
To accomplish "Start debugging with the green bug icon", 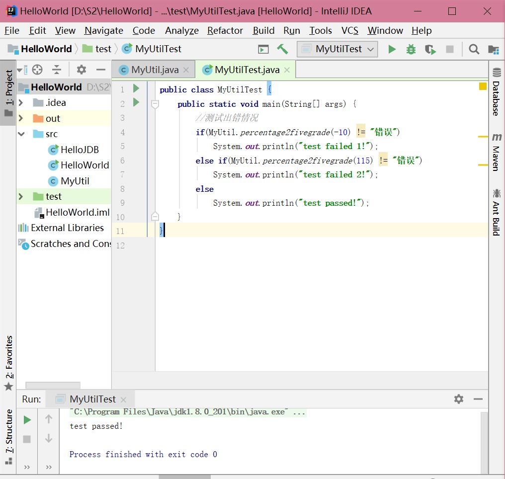I will pos(411,49).
